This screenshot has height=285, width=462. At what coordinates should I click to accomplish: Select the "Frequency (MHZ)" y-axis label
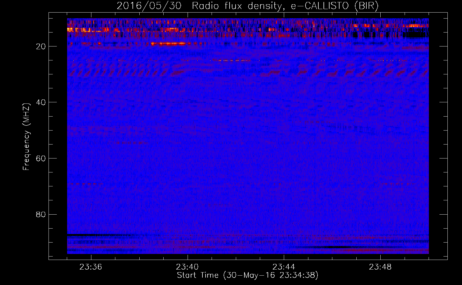(x=26, y=137)
